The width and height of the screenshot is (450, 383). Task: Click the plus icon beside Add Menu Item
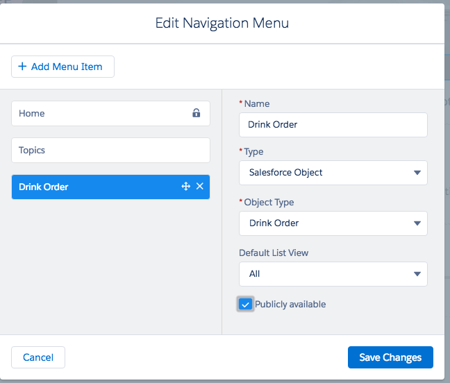[22, 67]
